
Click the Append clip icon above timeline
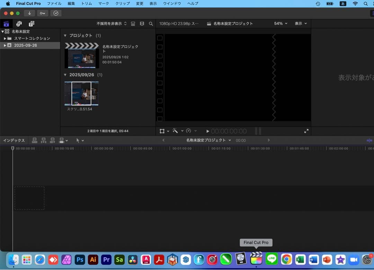53,140
